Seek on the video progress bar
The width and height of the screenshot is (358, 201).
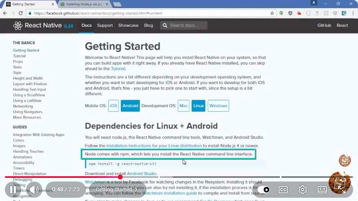coord(179,177)
